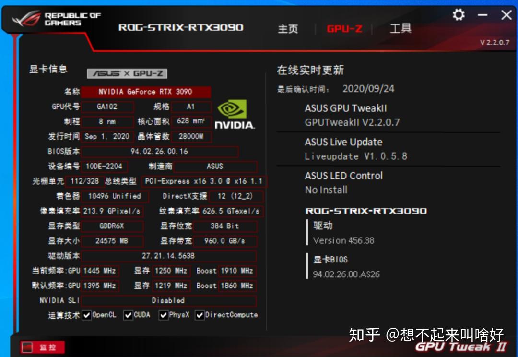Click the ASUS LED Control entry

343,183
